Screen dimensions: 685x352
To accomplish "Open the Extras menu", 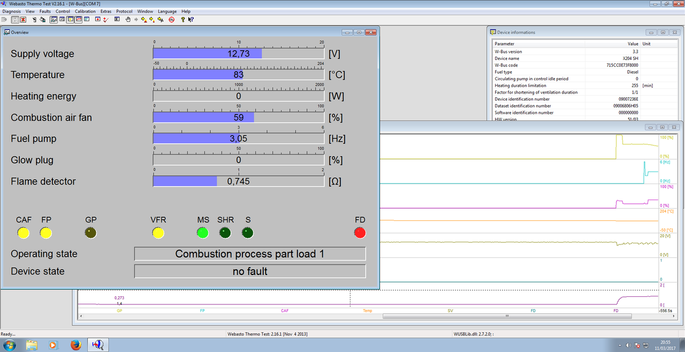I will pyautogui.click(x=106, y=11).
